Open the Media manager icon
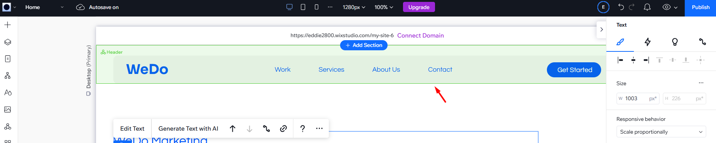This screenshot has width=716, height=143. [x=8, y=109]
